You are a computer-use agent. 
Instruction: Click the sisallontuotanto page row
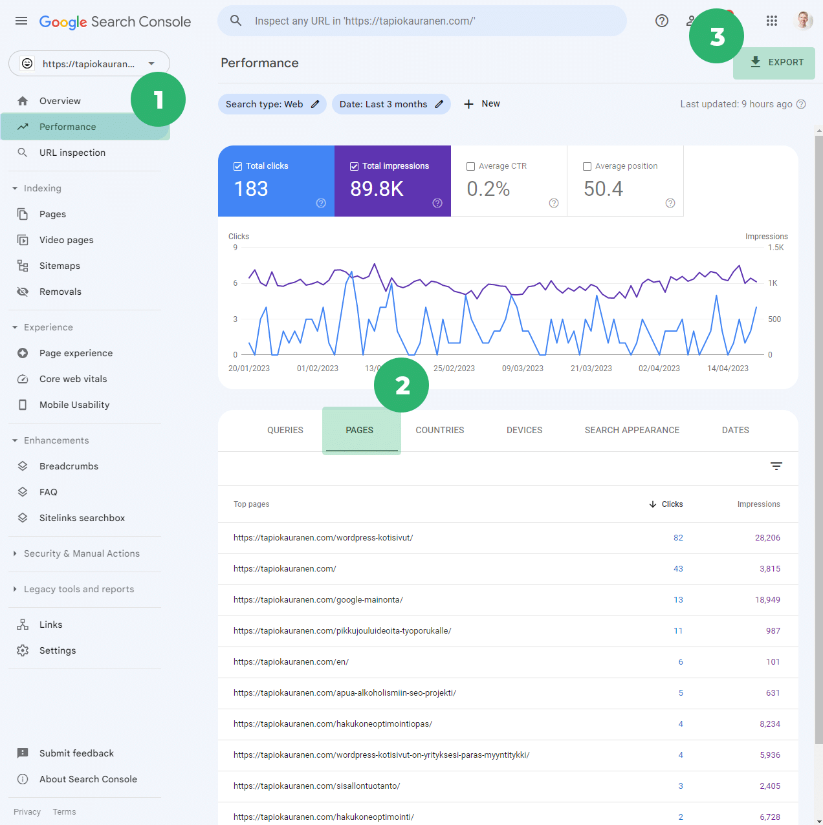tap(508, 786)
